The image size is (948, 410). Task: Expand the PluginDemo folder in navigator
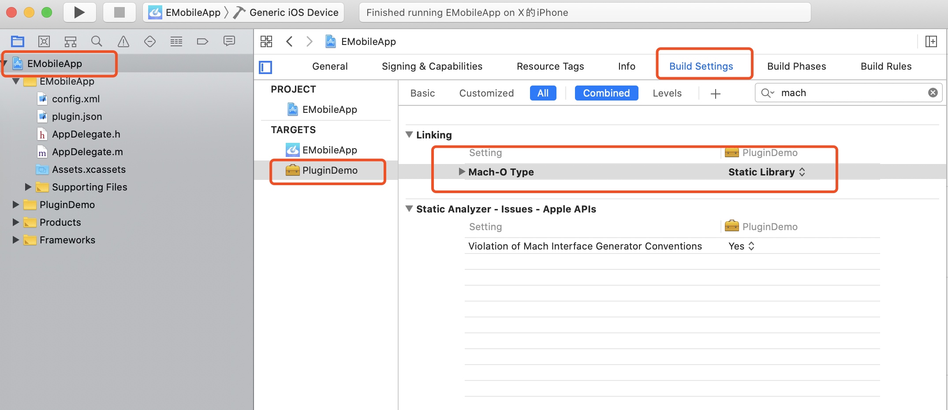(x=16, y=205)
